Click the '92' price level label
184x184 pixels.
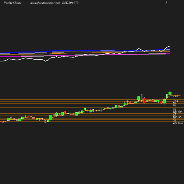pos(175,105)
